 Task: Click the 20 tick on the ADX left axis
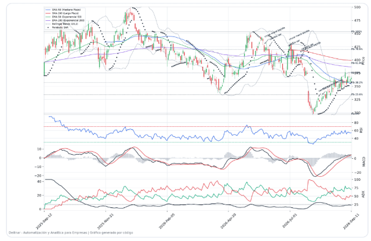pos(39,196)
